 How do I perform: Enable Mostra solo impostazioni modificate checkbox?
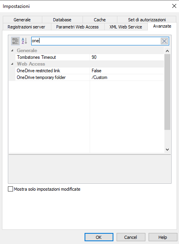[10, 189]
